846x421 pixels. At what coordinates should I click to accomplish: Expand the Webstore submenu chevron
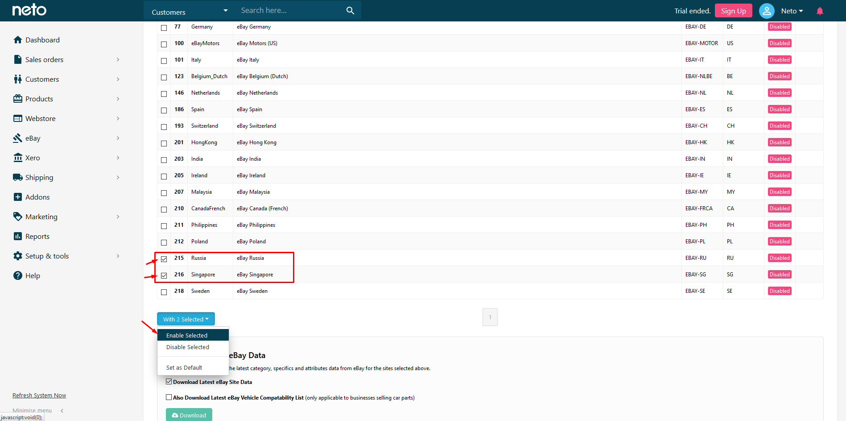[118, 118]
